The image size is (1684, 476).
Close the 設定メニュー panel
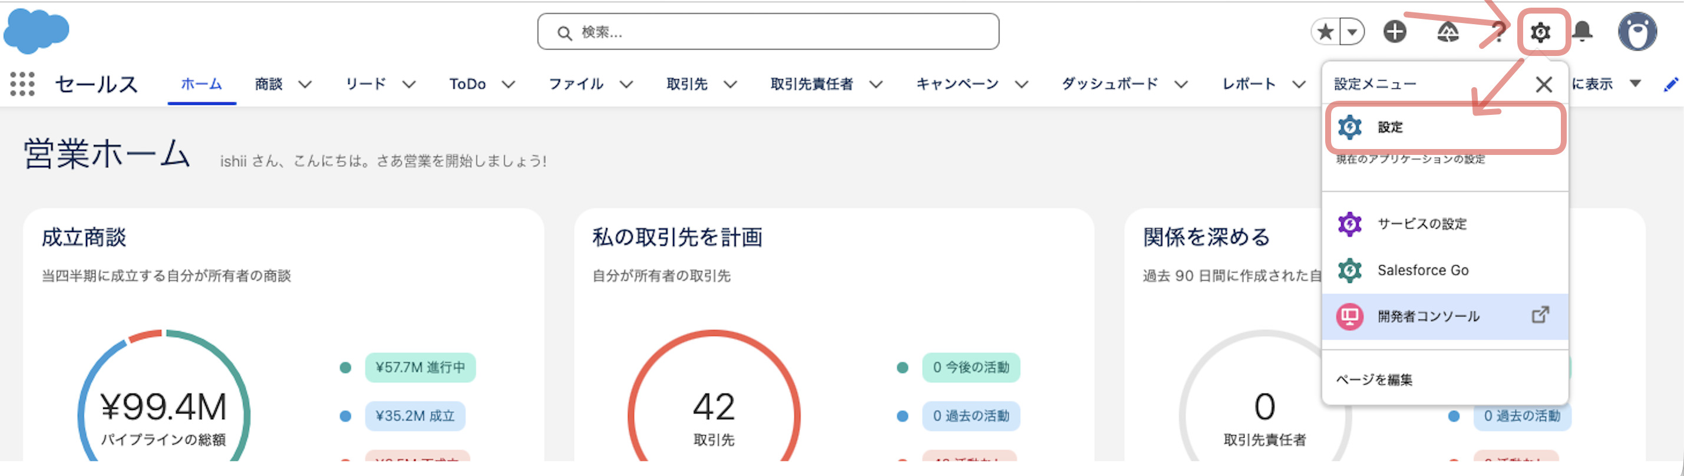(x=1543, y=84)
